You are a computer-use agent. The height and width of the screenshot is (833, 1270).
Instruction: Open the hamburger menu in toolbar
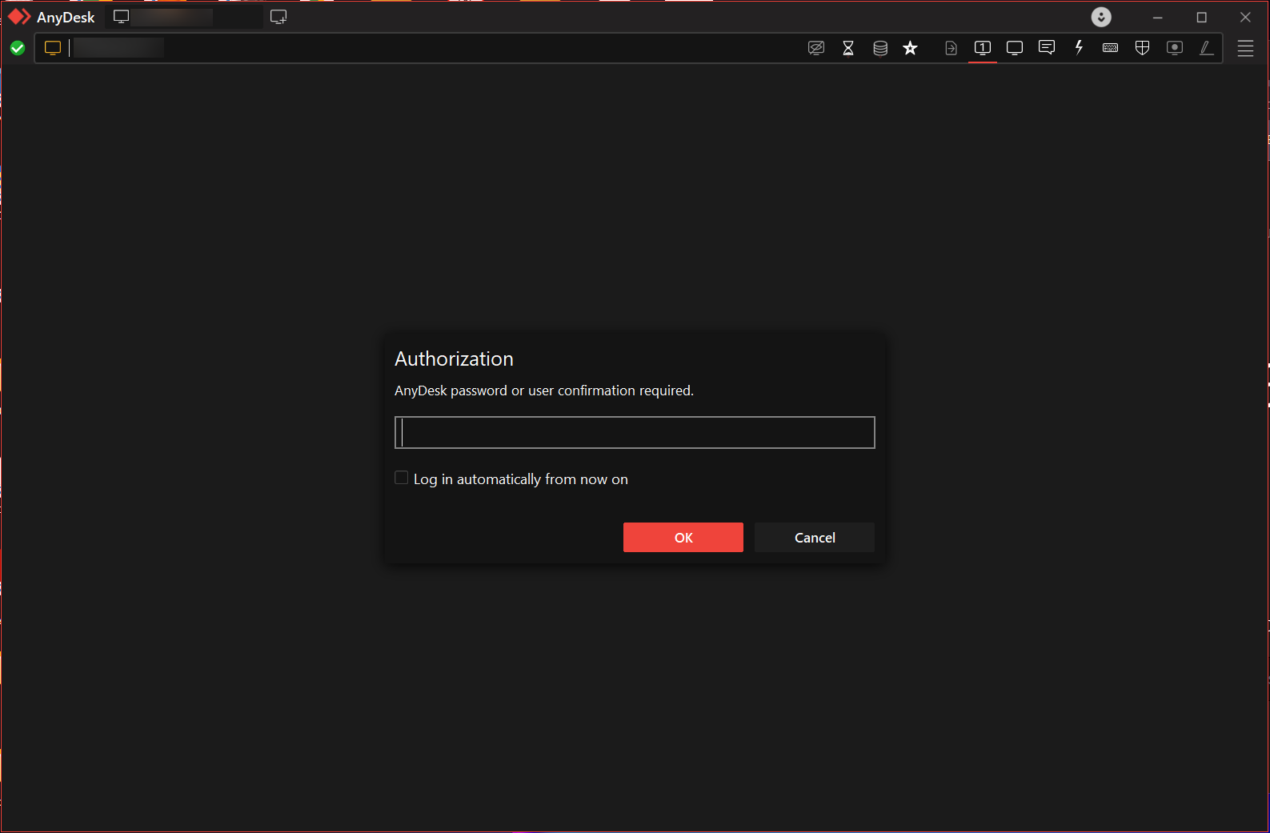1245,48
